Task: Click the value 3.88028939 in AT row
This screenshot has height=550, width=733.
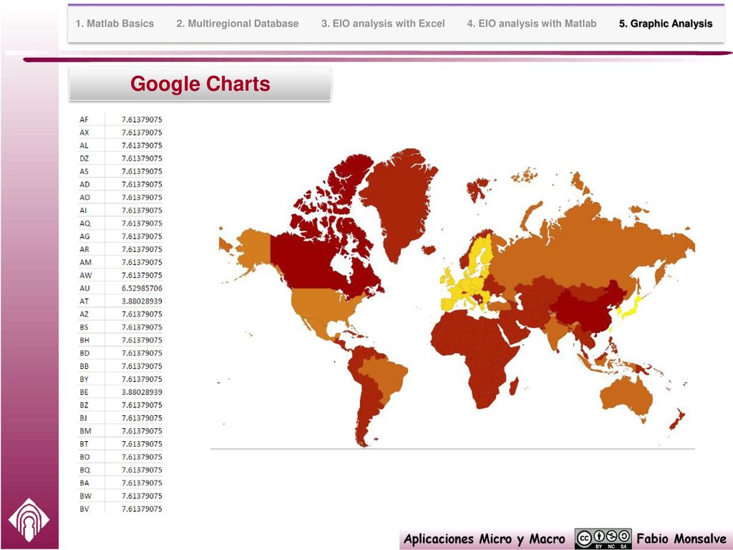Action: 142,301
